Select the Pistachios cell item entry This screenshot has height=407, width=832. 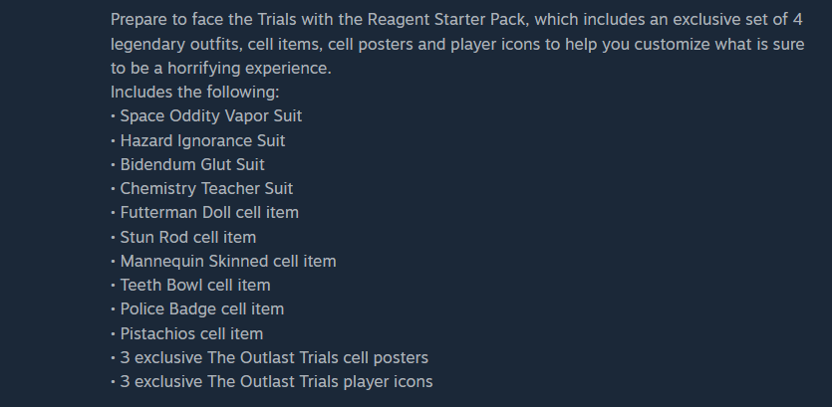[187, 334]
